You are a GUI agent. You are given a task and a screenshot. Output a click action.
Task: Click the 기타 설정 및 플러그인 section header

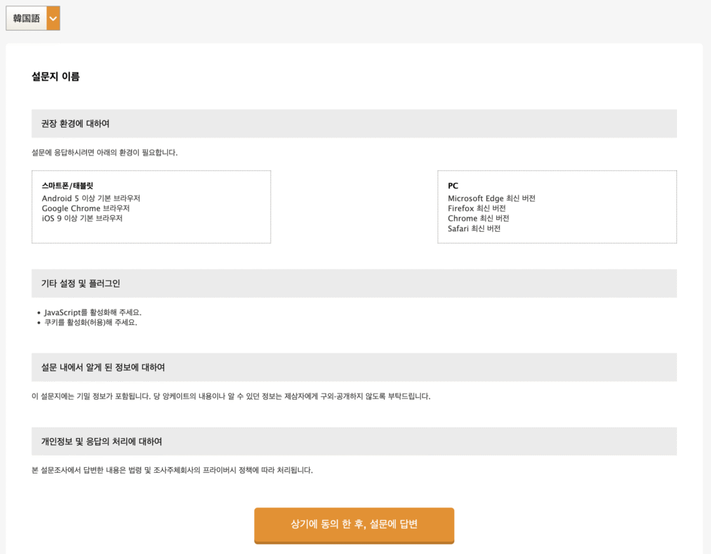(81, 283)
